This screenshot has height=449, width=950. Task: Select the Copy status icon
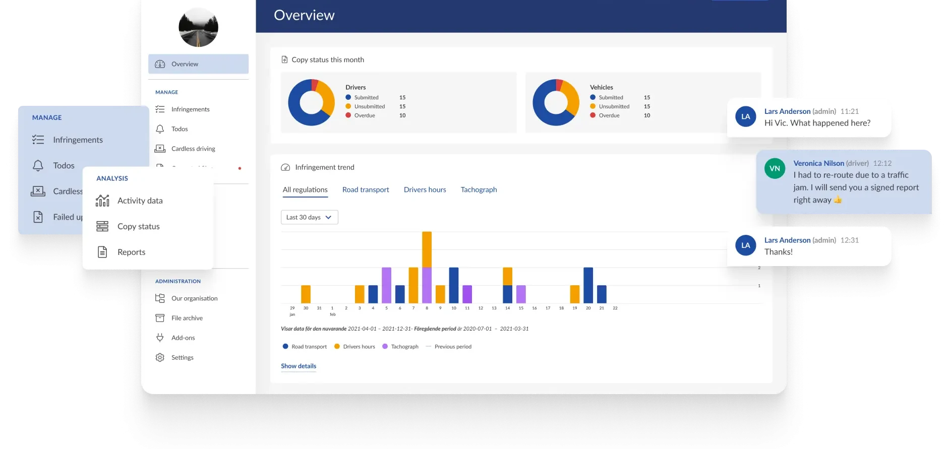(102, 226)
